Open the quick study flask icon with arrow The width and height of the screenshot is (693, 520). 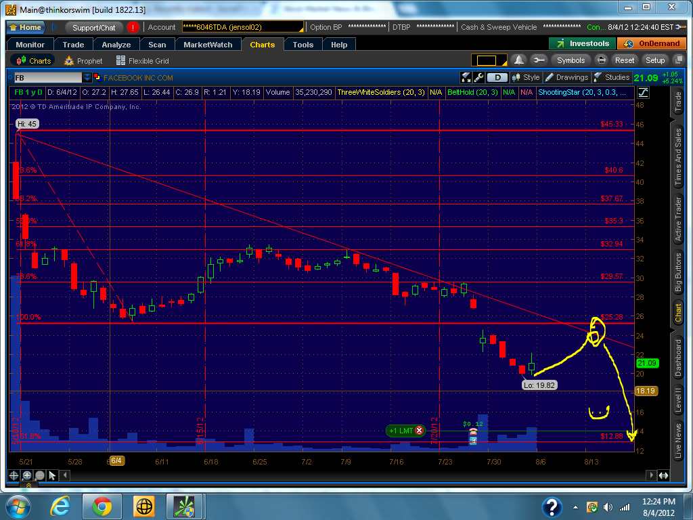(466, 77)
